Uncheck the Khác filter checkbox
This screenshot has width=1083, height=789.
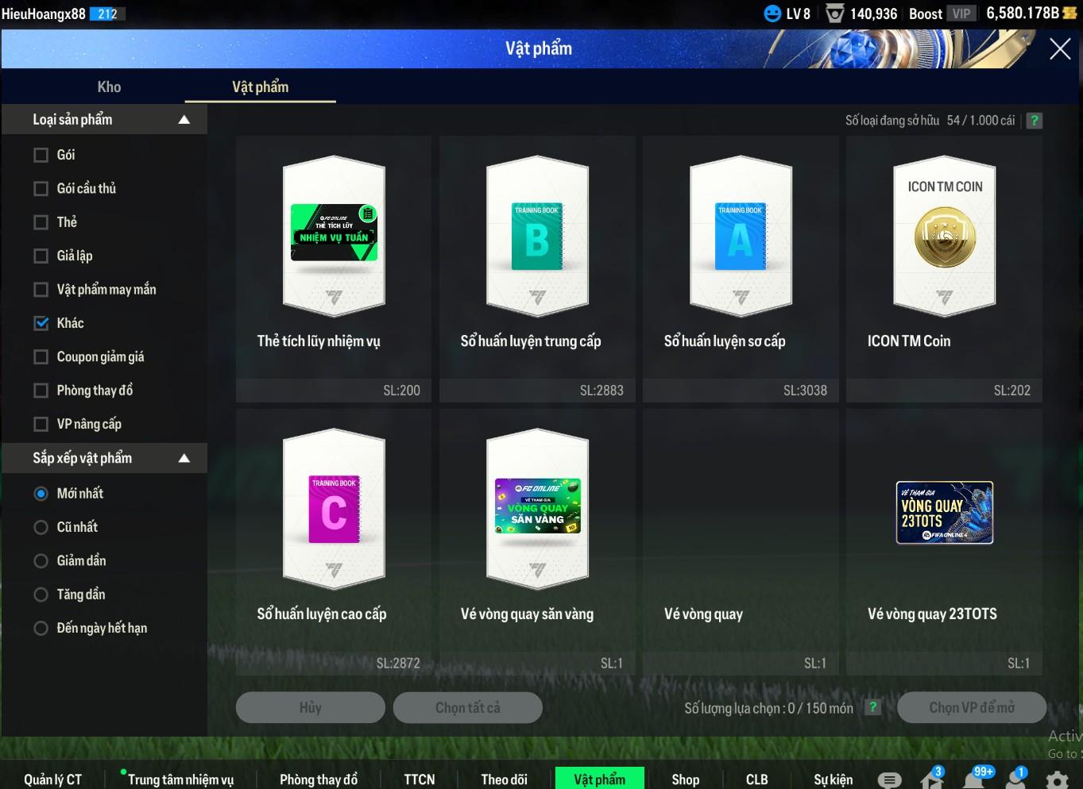tap(41, 323)
